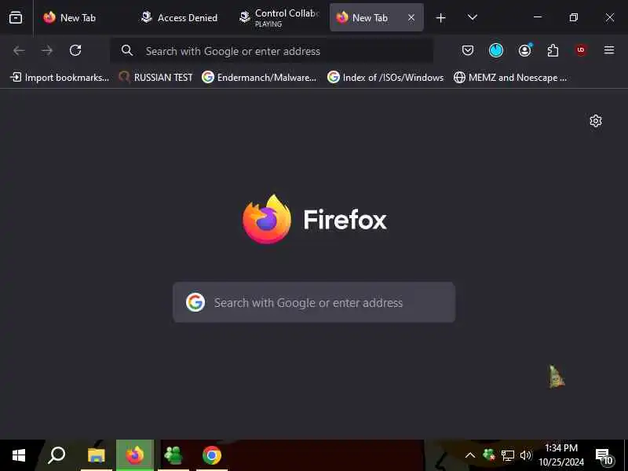Click Firefox taskbar icon
Screen dimensions: 628x471
(x=135, y=455)
